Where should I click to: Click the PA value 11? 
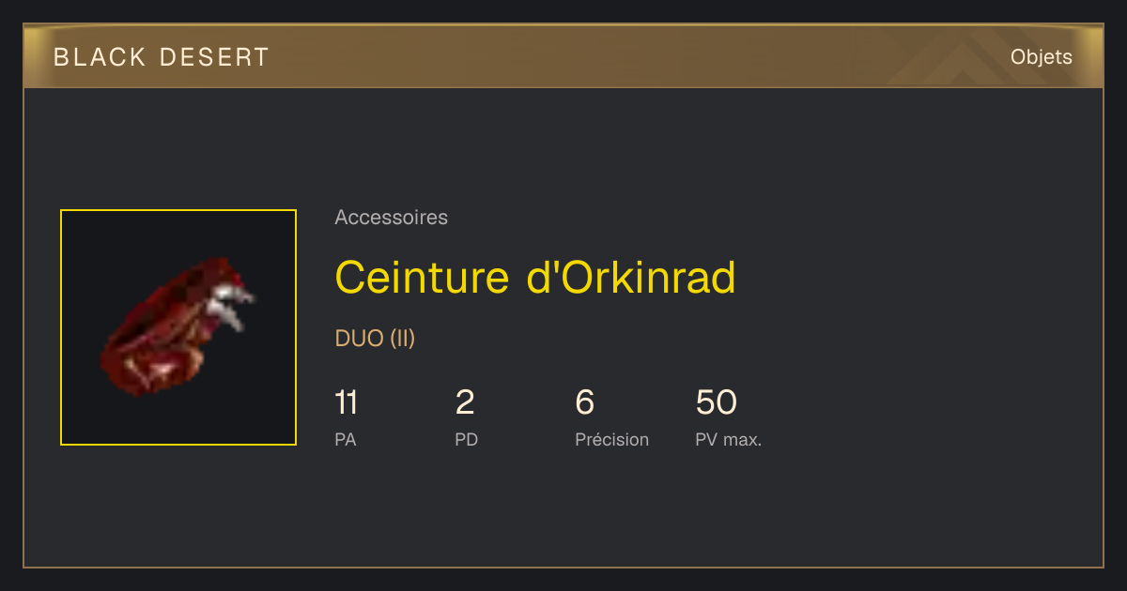[x=346, y=402]
